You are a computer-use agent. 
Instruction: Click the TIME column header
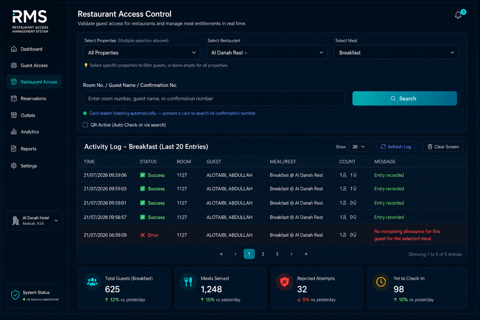[89, 162]
